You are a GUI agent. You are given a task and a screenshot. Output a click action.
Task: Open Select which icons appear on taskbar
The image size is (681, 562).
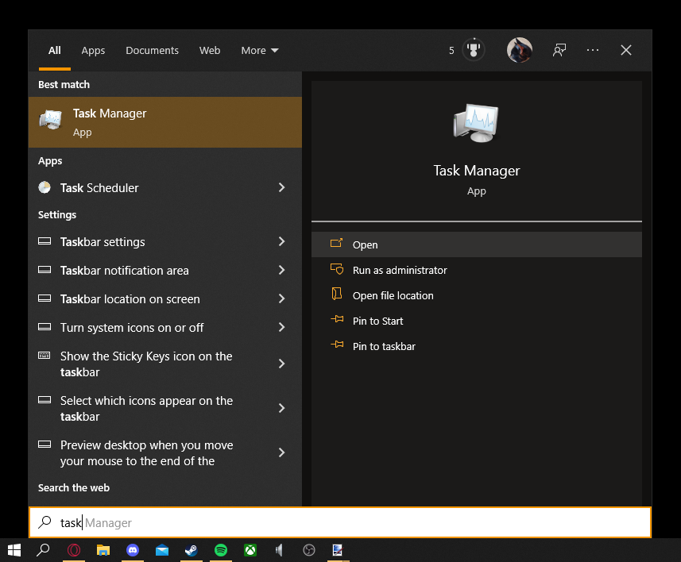[x=165, y=408]
